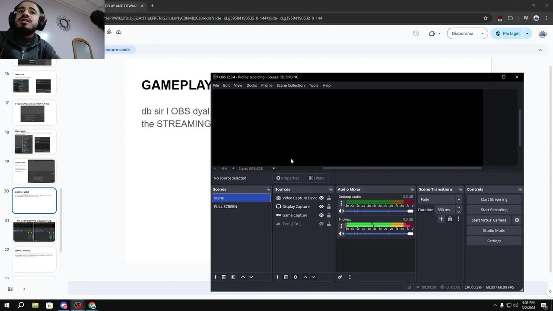Toggle lock on Display Capture
The image size is (553, 311).
click(329, 206)
